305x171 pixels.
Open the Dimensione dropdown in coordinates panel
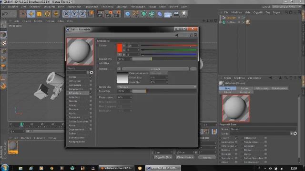click(185, 157)
